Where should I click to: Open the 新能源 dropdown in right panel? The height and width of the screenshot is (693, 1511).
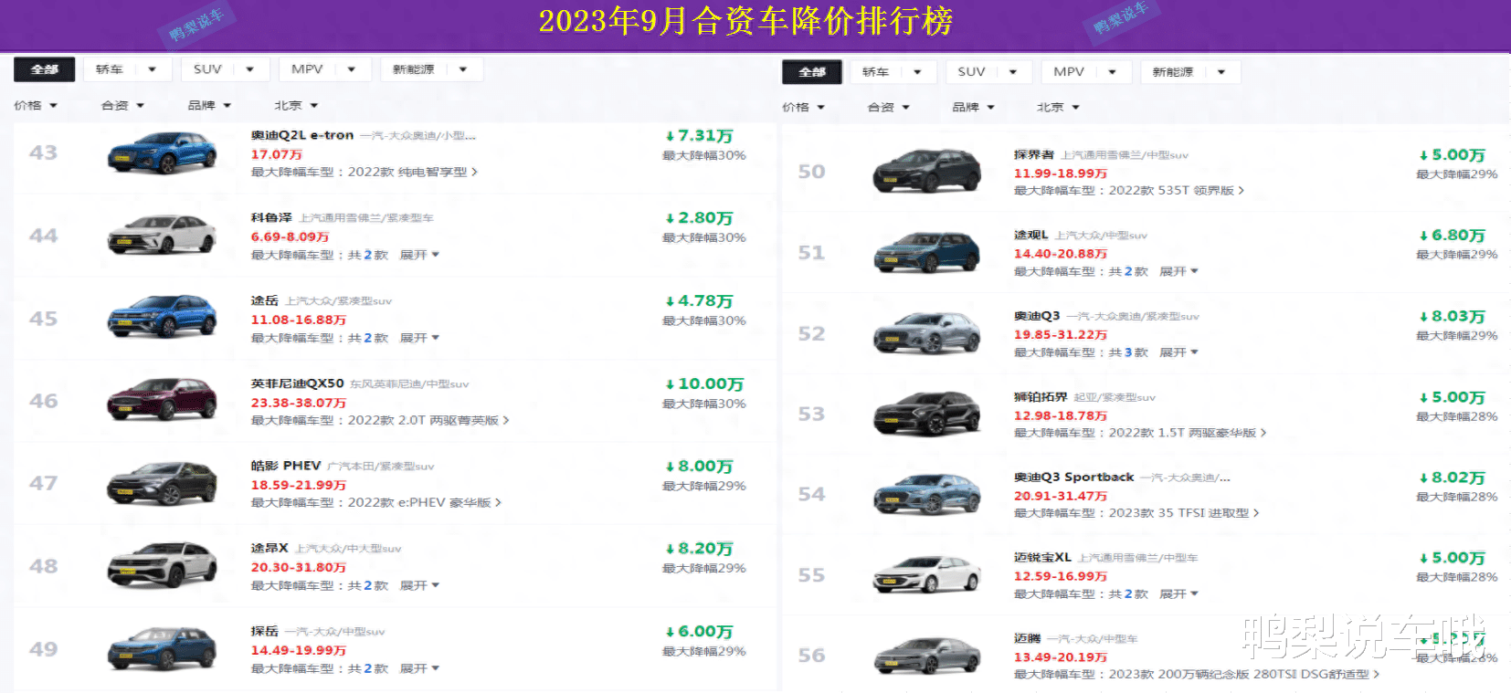tap(1190, 72)
